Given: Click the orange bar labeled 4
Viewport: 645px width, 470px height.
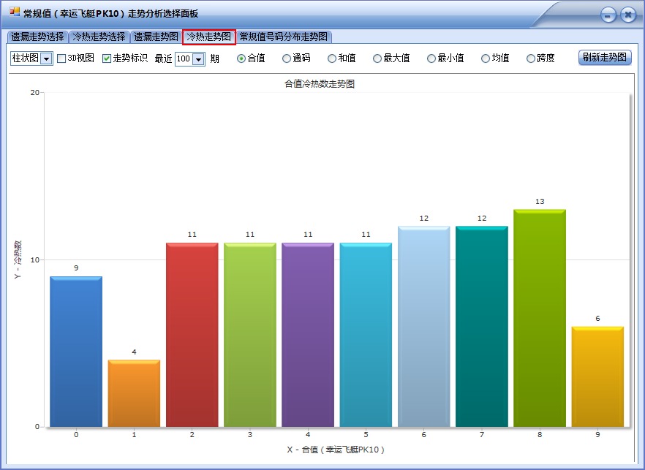Looking at the screenshot, I should tap(134, 391).
